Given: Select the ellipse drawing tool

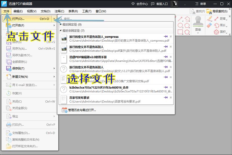Looking at the screenshot, I should click(180, 25).
